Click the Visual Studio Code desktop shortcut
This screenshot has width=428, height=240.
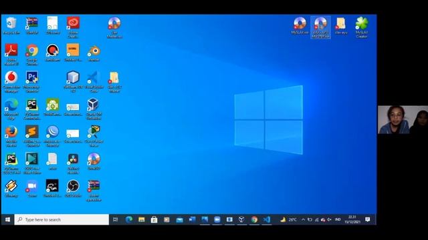94,81
